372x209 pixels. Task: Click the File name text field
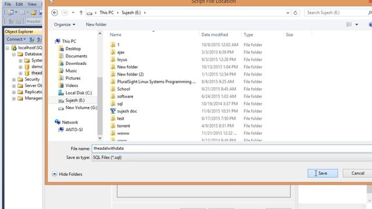[x=232, y=149]
